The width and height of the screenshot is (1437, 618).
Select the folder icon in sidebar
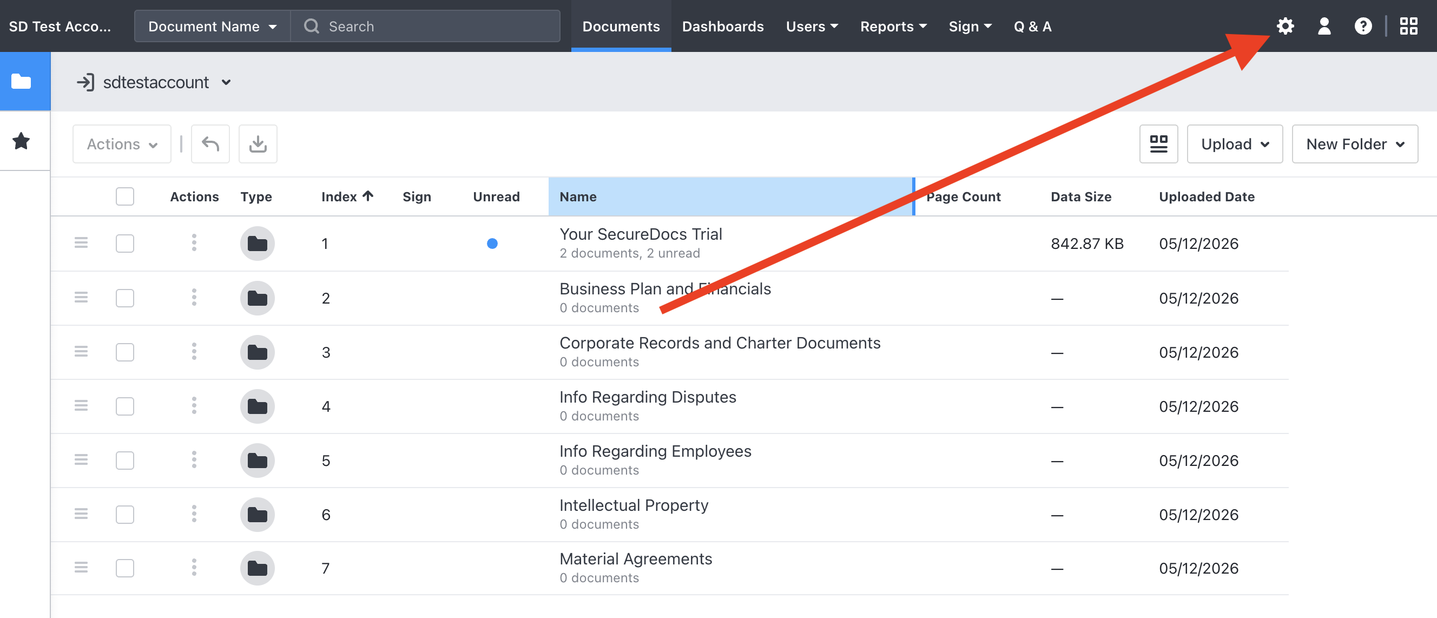point(21,81)
